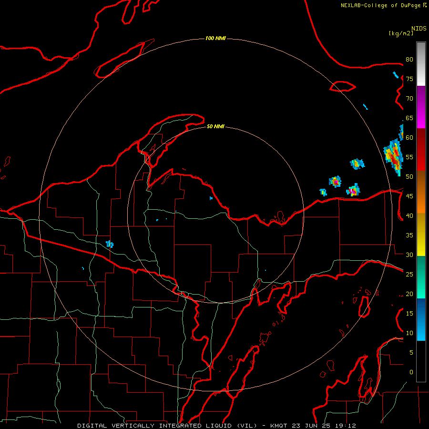This screenshot has height=429, width=429.
Task: Click the 50 value on the VIL scale
Action: pos(409,176)
